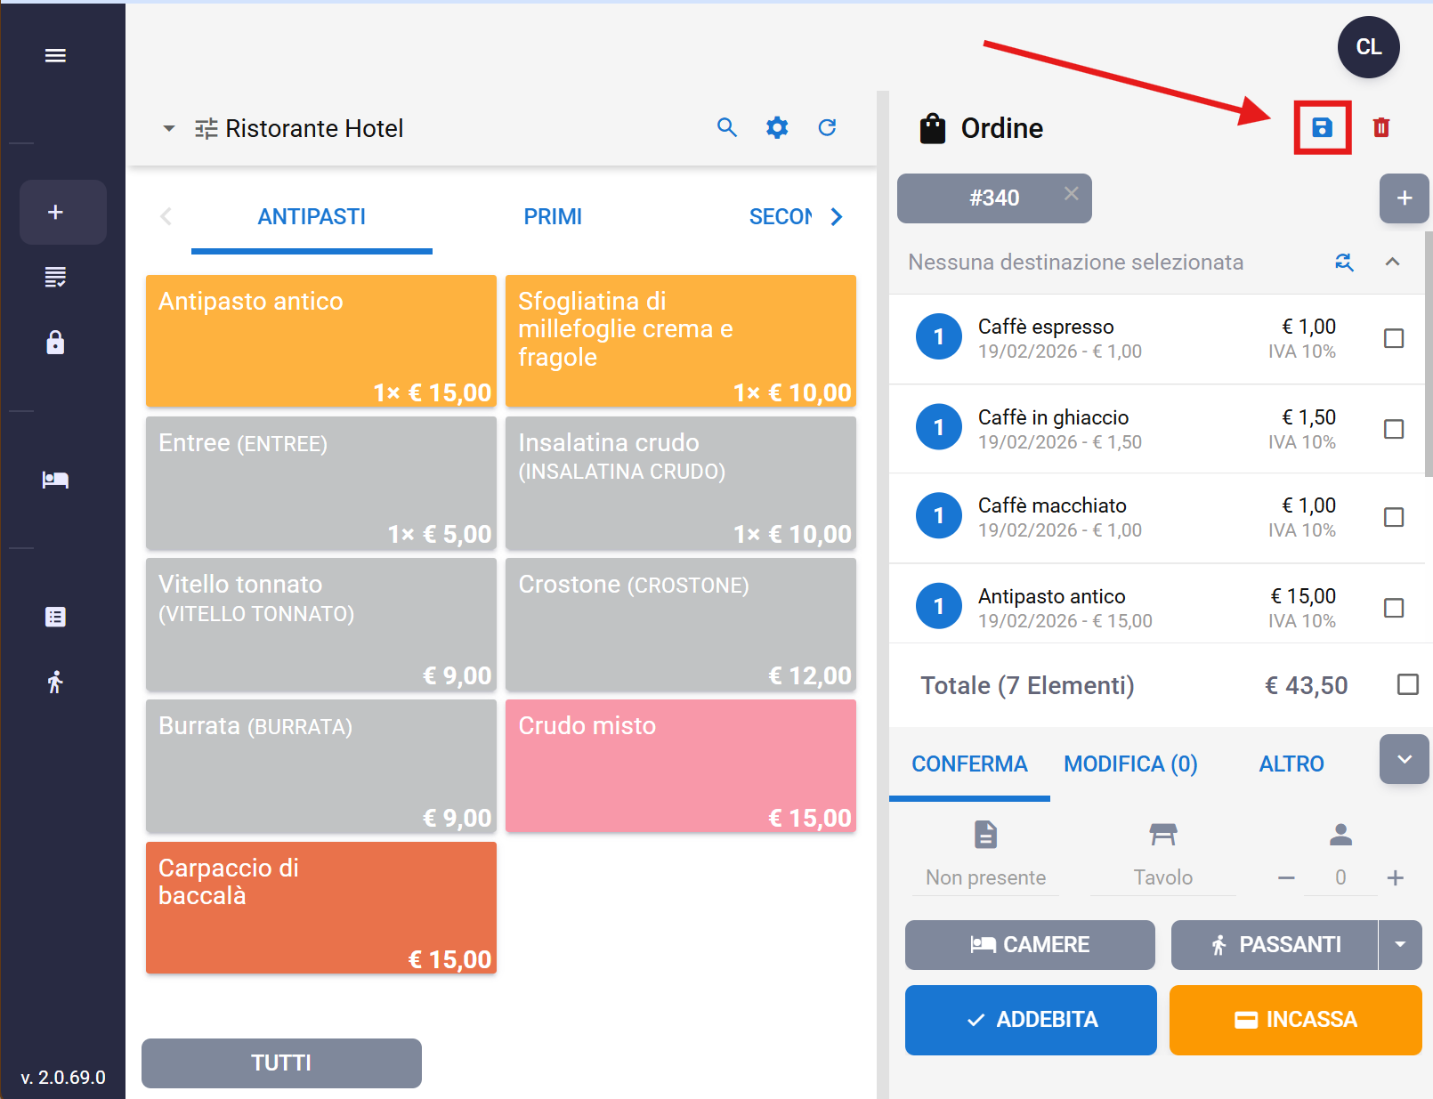
Task: Check the Caffè espresso item checkbox
Action: pos(1394,339)
